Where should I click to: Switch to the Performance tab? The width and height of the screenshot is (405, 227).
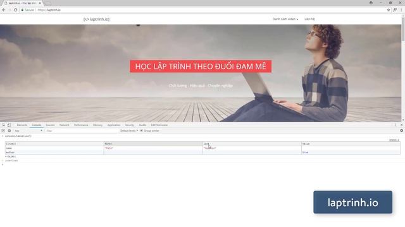click(81, 125)
